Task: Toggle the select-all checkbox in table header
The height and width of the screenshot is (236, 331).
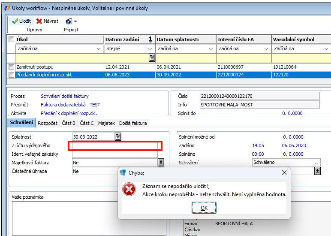Action: click(11, 39)
